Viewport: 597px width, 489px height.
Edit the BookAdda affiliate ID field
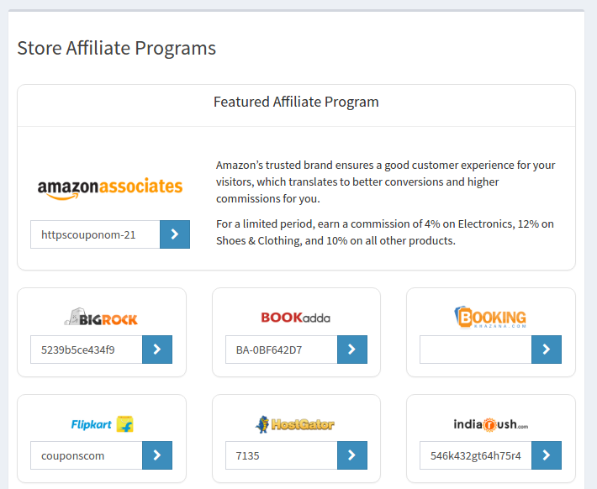282,350
